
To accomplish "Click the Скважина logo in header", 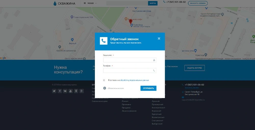I will tap(64, 3).
